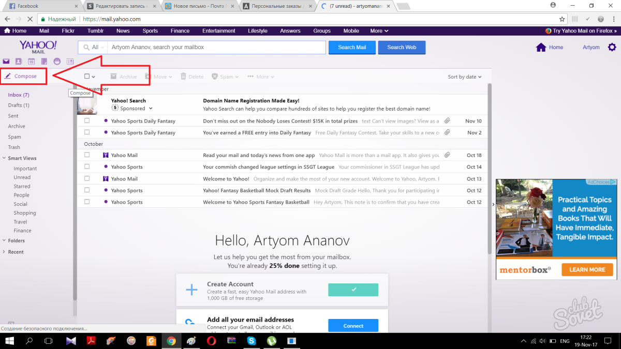Viewport: 621px width, 349px height.
Task: Bookmark this page with the star icon
Action: (x=563, y=19)
